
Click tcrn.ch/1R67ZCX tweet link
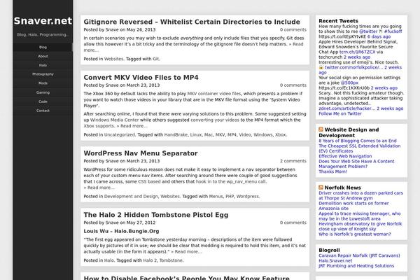(x=357, y=52)
